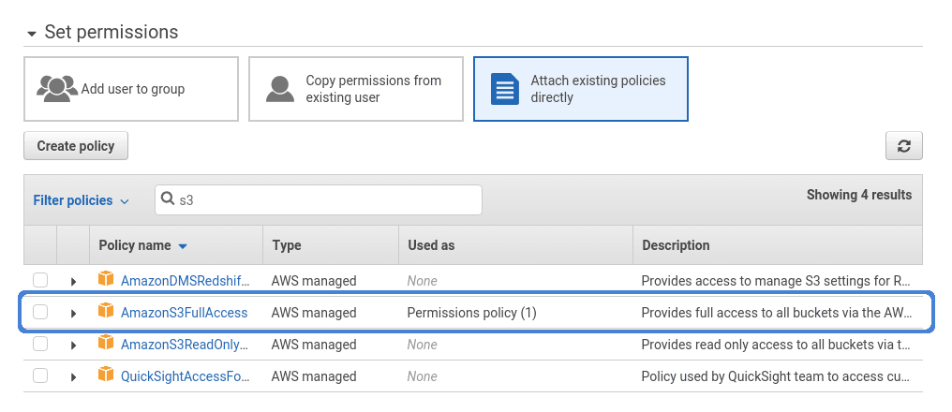Click None in the AmazonDMSRedshift row

(422, 281)
